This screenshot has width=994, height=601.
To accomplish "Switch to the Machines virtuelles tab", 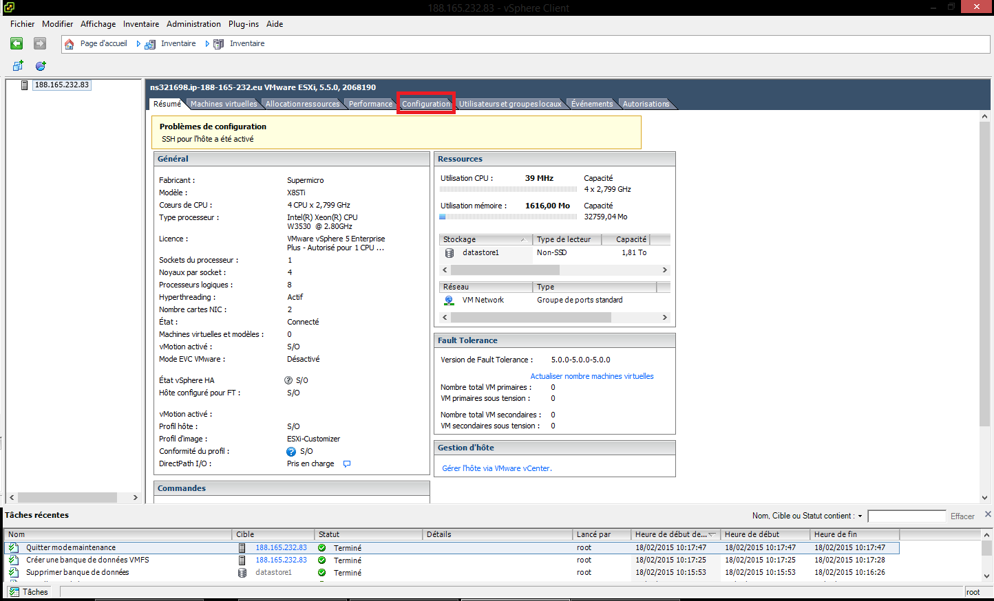I will click(224, 104).
